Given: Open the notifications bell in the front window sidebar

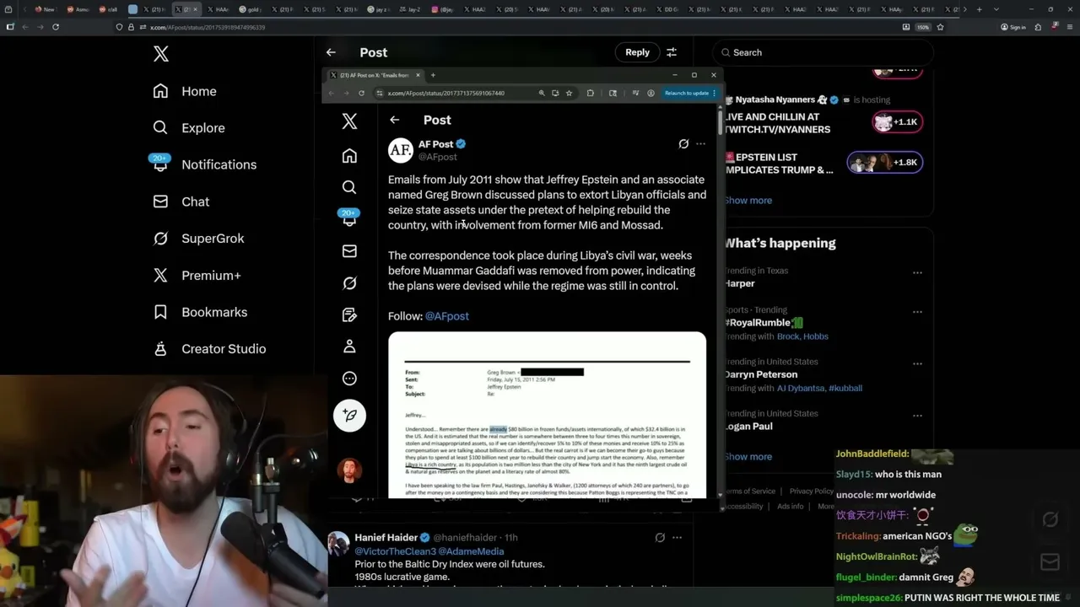Looking at the screenshot, I should [x=349, y=219].
